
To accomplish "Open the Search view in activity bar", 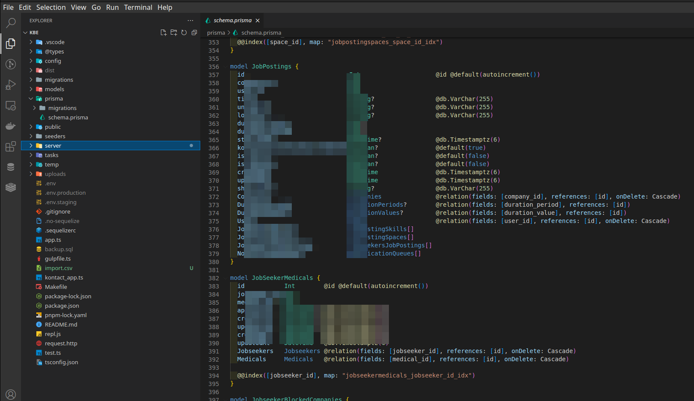I will (x=11, y=23).
